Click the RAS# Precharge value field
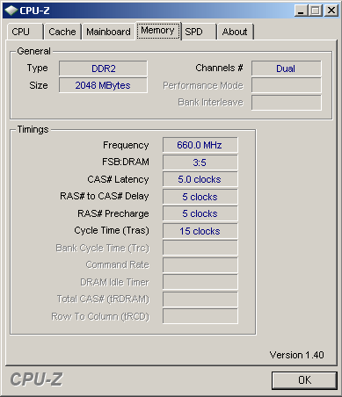The height and width of the screenshot is (397, 342). pos(200,213)
